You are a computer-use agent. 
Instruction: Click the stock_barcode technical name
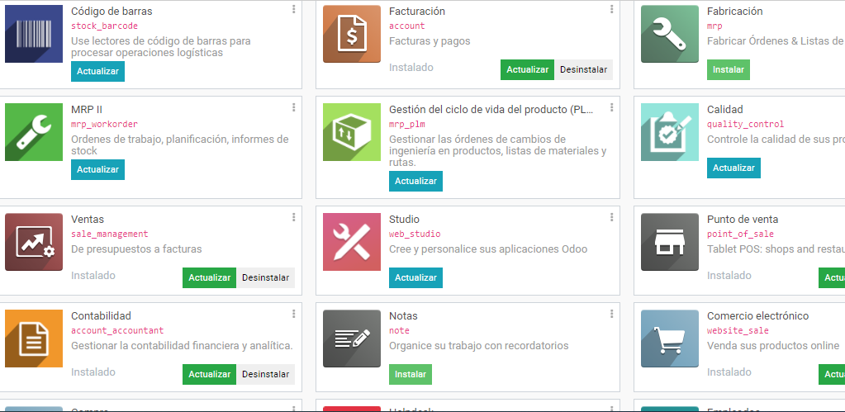105,26
